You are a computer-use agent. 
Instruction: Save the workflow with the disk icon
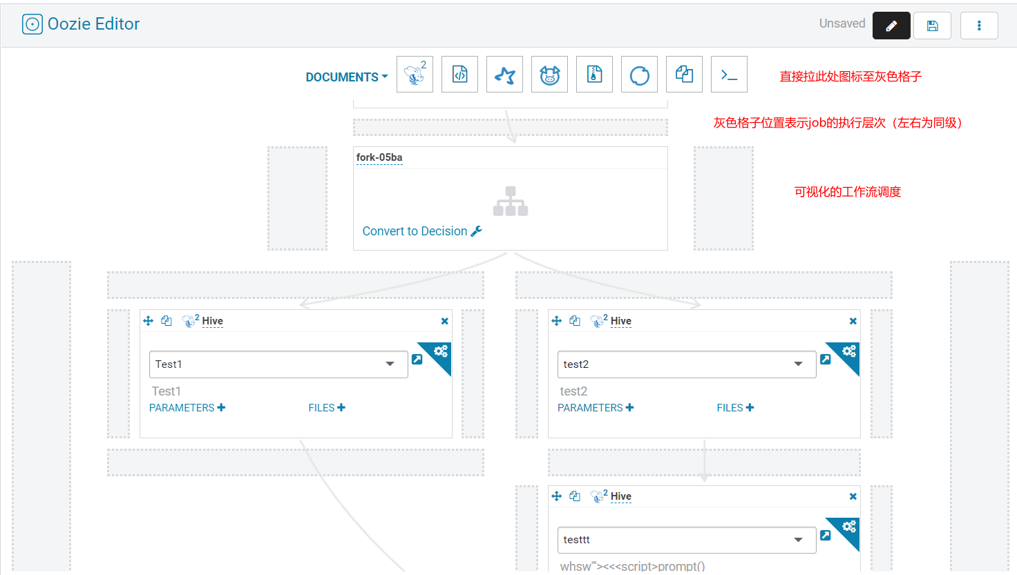[932, 26]
